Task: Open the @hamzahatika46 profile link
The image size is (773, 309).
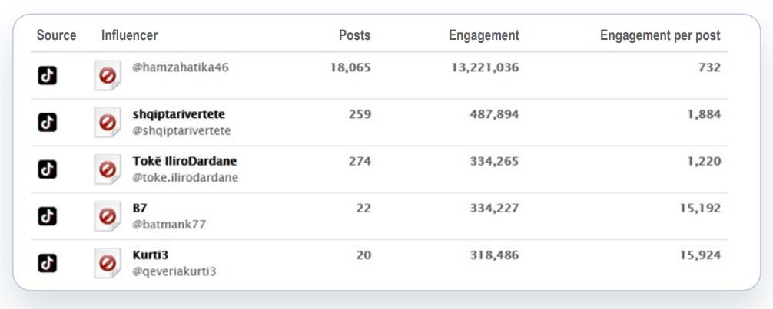Action: 181,67
